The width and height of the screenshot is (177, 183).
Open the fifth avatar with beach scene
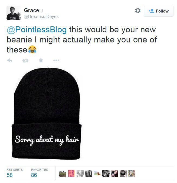[x=97, y=173]
